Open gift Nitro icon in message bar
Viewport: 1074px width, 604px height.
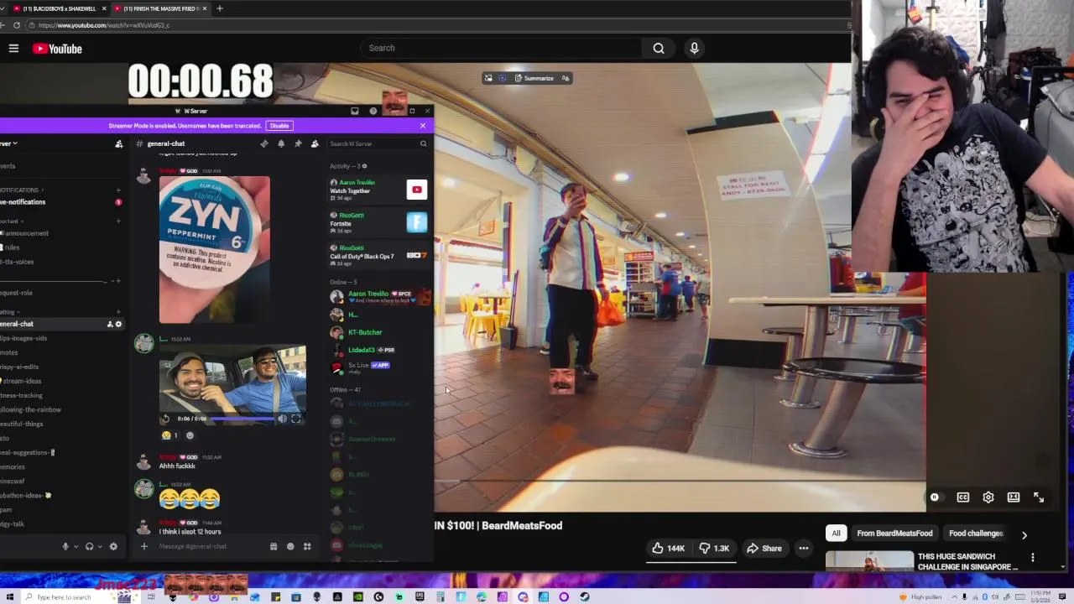(274, 546)
